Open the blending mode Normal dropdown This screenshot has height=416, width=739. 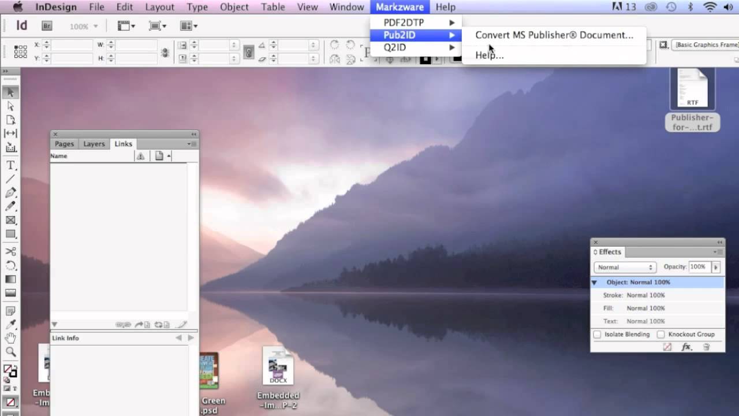tap(625, 267)
